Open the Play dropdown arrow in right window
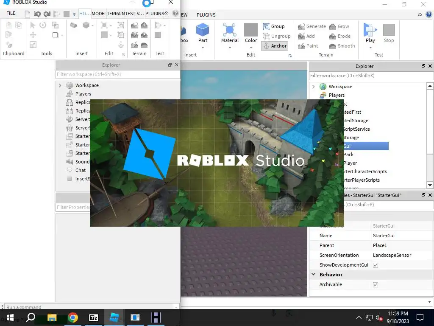 [x=370, y=48]
